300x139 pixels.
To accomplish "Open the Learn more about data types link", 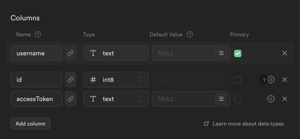I will (x=244, y=124).
